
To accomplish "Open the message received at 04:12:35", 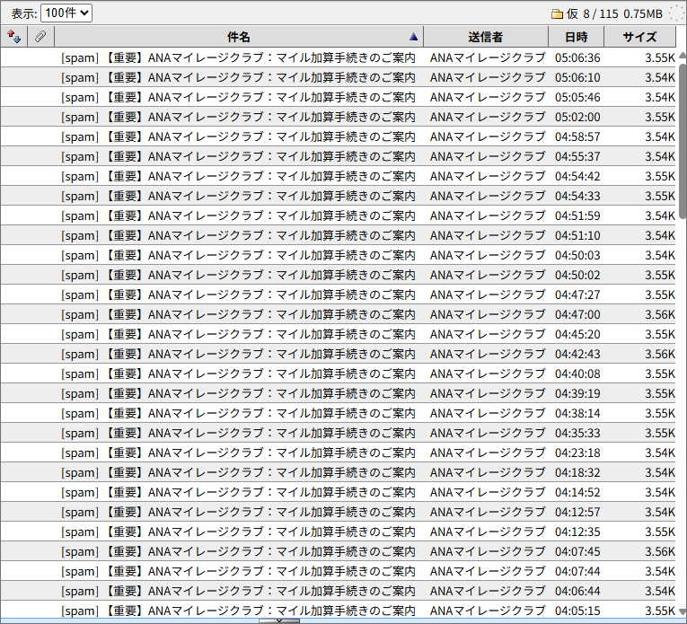I will pyautogui.click(x=338, y=532).
